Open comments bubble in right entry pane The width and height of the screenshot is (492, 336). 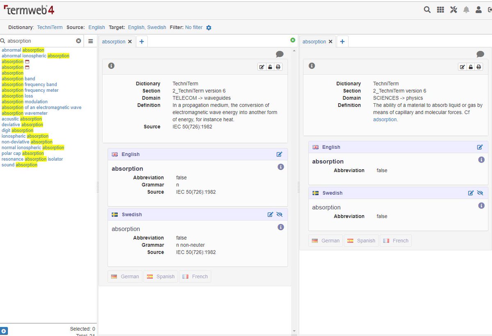(480, 54)
